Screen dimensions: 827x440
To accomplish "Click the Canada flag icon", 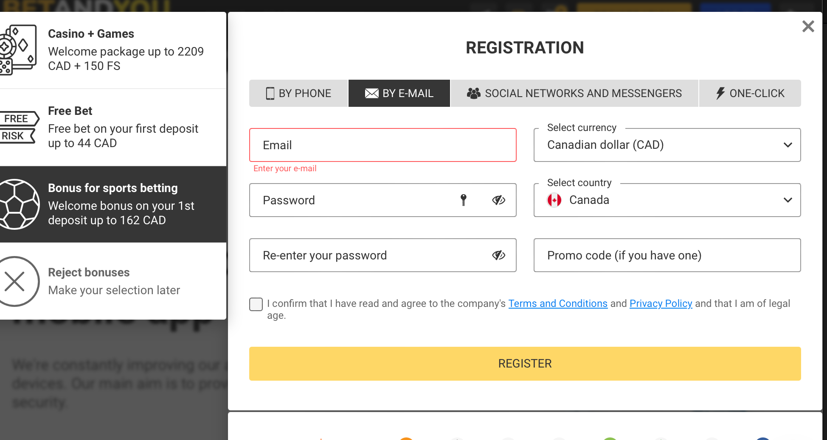I will point(554,200).
